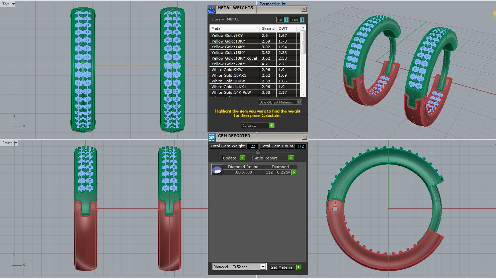
Task: Click the 0.22tw weight cell
Action: [283, 172]
